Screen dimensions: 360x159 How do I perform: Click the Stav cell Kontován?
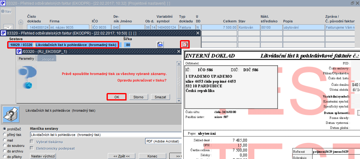[x=248, y=27]
